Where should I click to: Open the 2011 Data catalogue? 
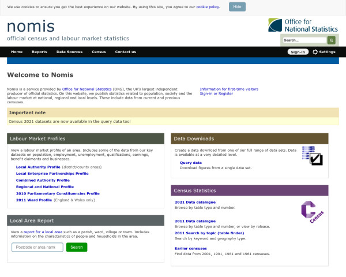point(195,221)
